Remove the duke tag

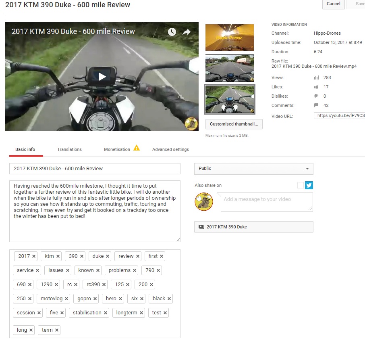107,256
